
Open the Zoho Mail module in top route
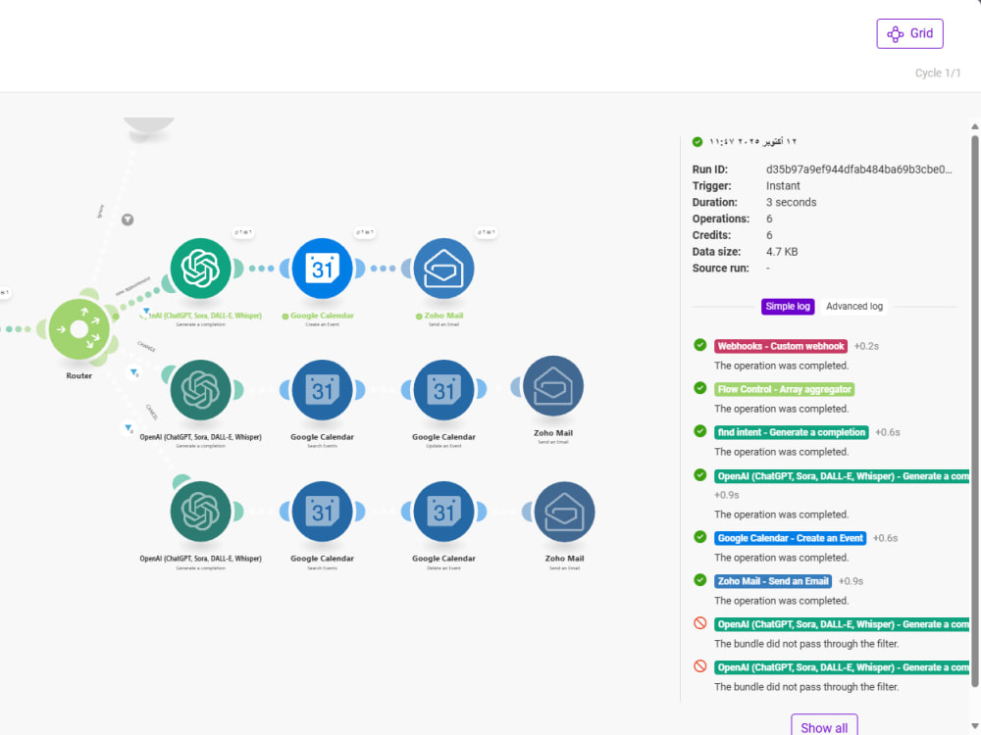pos(443,269)
